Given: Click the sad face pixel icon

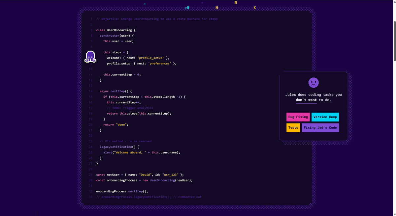Looking at the screenshot, I should click(x=313, y=82).
